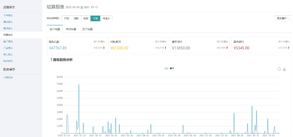Click the 营收 legend marker icon
Image resolution: width=293 pixels, height=137 pixels.
pos(166,68)
